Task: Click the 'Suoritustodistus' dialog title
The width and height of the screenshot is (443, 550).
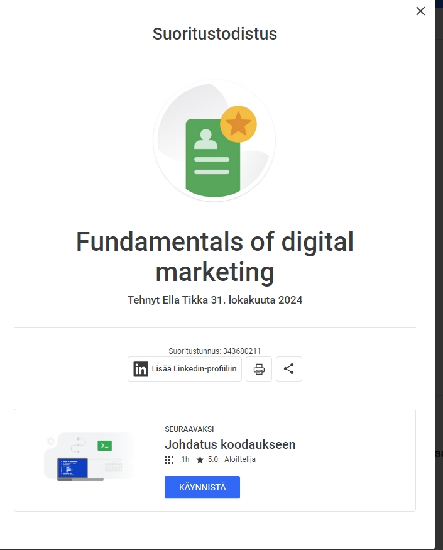Action: [x=214, y=34]
